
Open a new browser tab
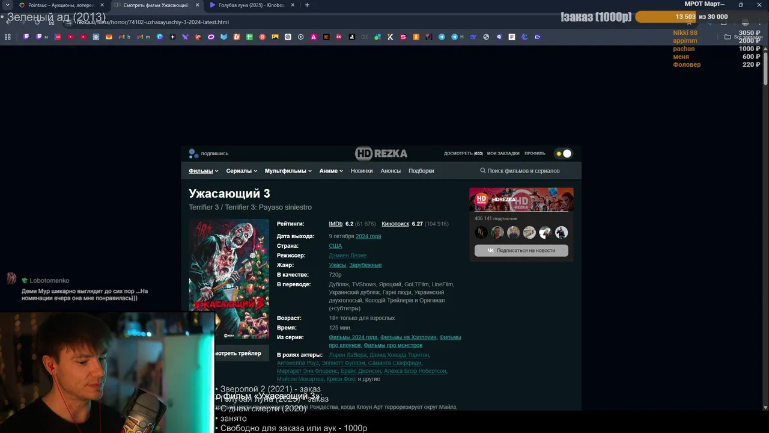coord(307,5)
